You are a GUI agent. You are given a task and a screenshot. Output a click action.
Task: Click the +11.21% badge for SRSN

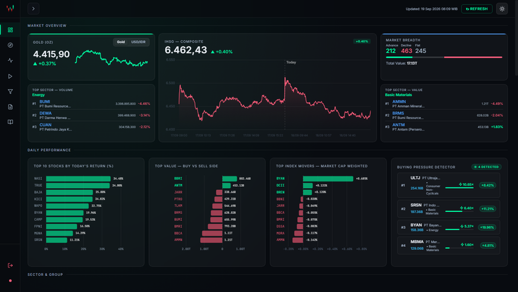click(488, 209)
